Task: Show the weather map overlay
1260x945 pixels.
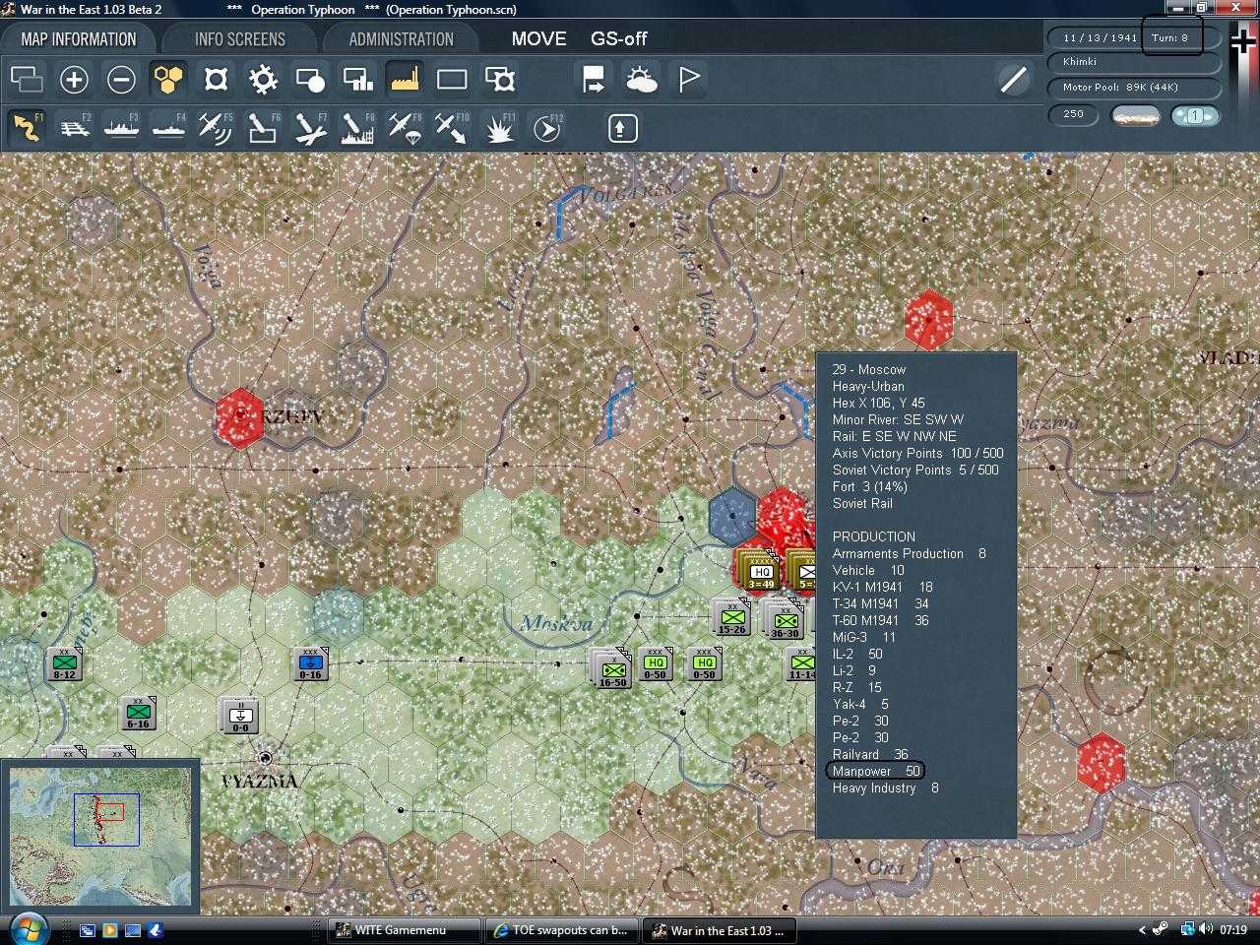Action: point(641,79)
